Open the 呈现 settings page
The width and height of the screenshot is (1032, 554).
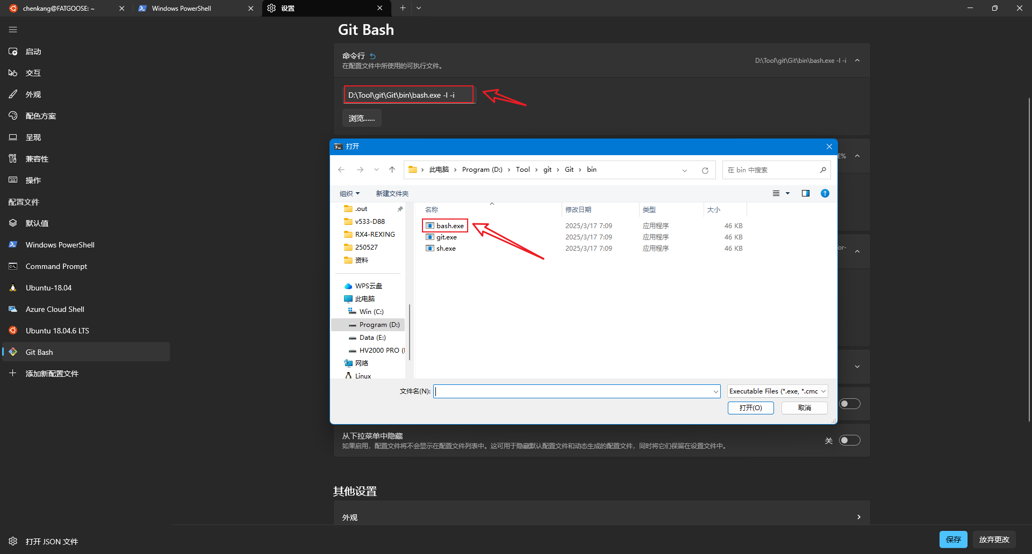point(86,137)
